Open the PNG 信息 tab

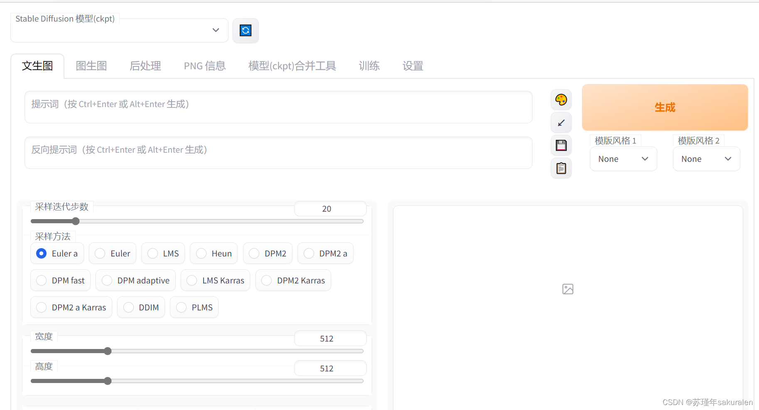coord(205,66)
